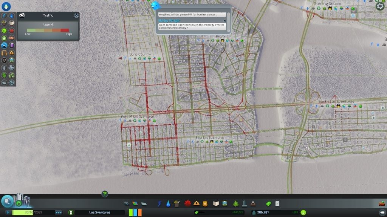The width and height of the screenshot is (387, 217).
Task: Click the date progress bar
Action: coord(33,212)
